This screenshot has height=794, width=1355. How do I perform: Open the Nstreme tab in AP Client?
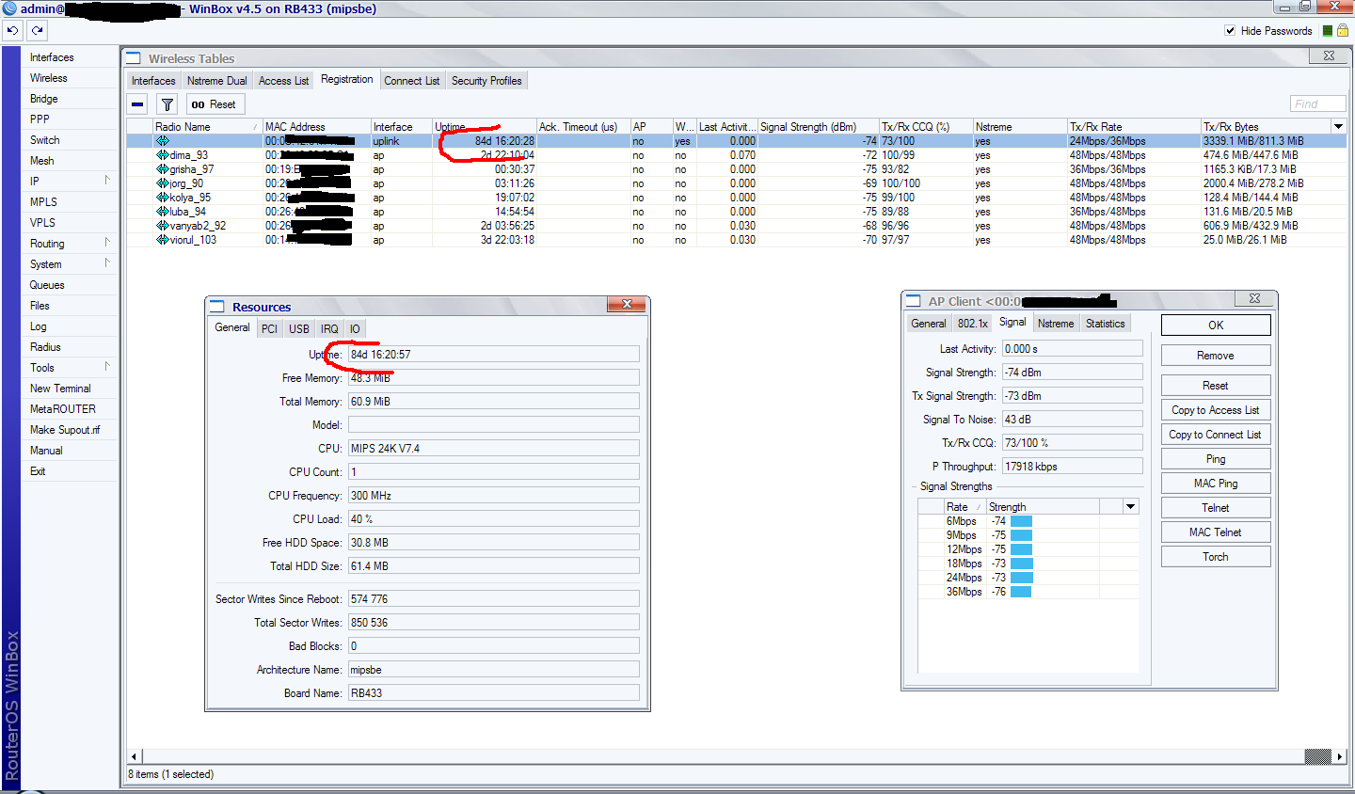(1056, 324)
